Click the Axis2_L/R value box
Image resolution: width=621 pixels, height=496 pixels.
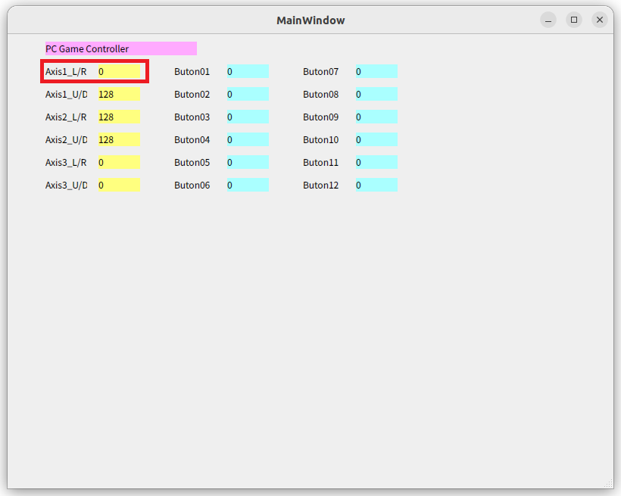117,117
